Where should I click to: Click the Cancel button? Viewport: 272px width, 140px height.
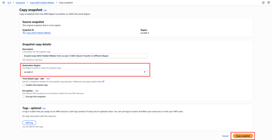[225, 136]
